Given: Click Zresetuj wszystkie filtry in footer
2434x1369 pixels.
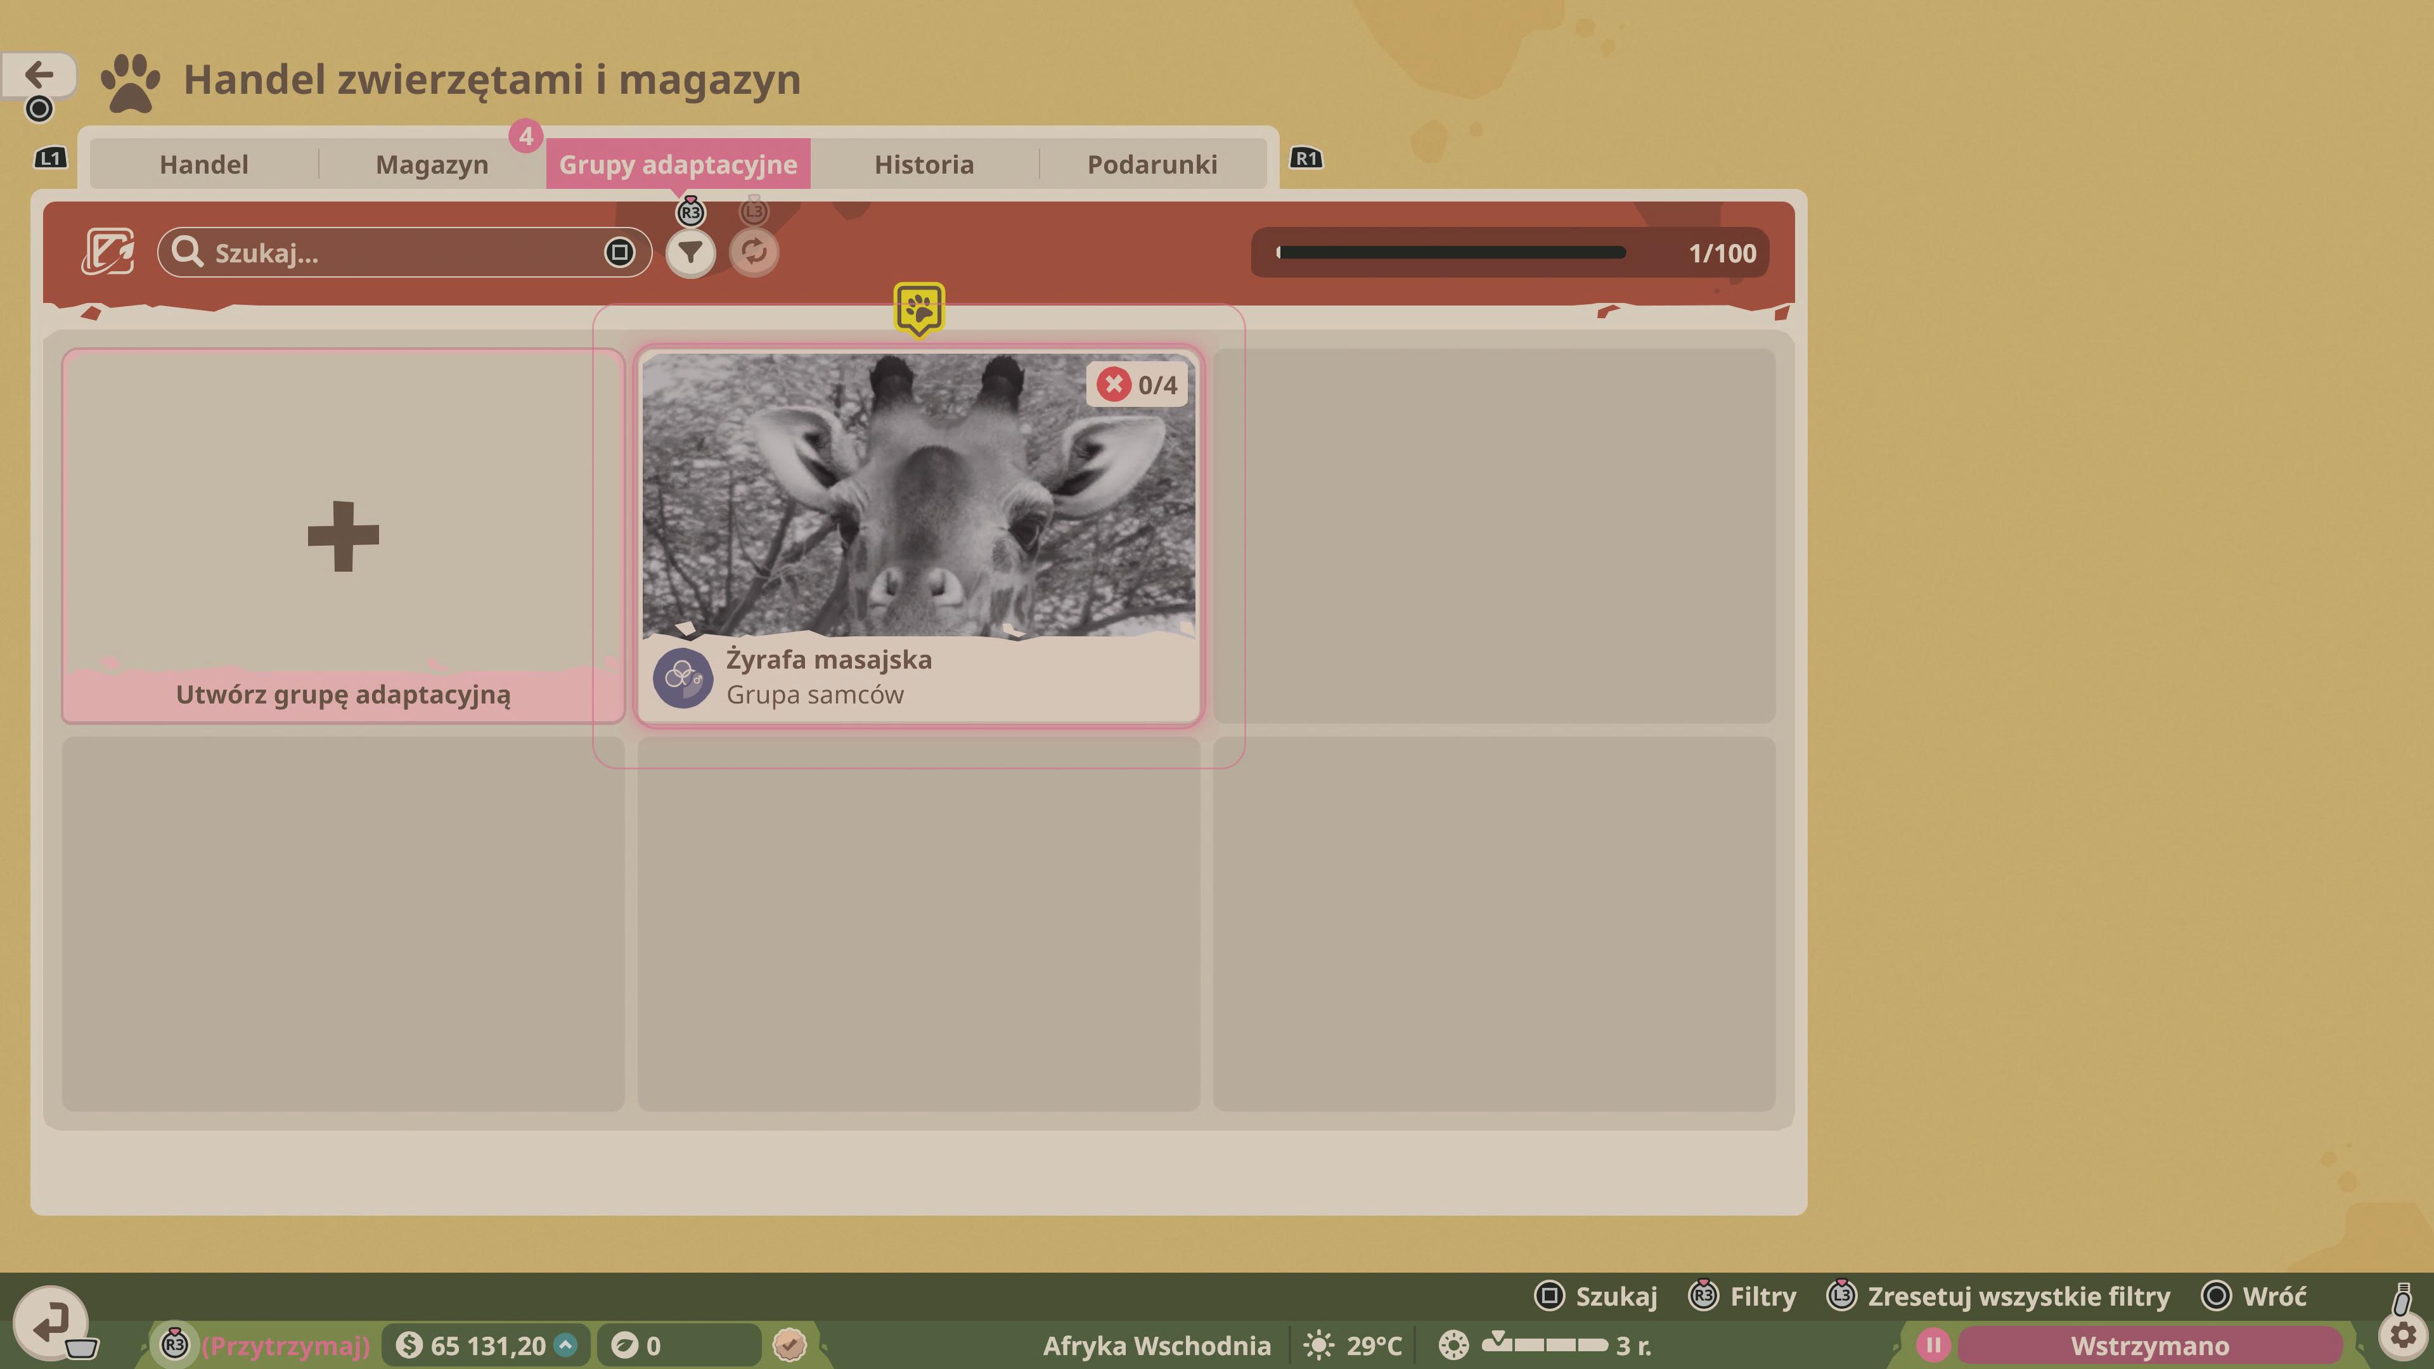Looking at the screenshot, I should pyautogui.click(x=1999, y=1296).
